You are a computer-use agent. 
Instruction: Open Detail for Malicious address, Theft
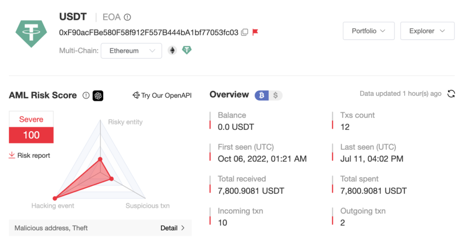coord(172,228)
